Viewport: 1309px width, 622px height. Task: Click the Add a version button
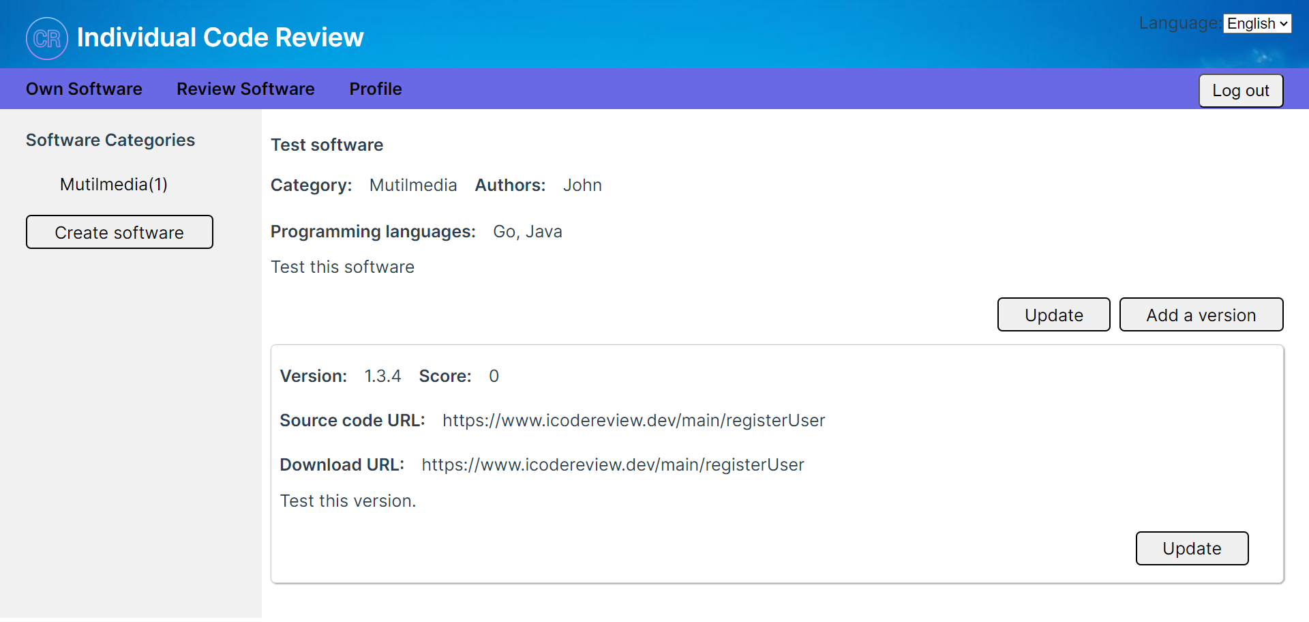tap(1201, 315)
